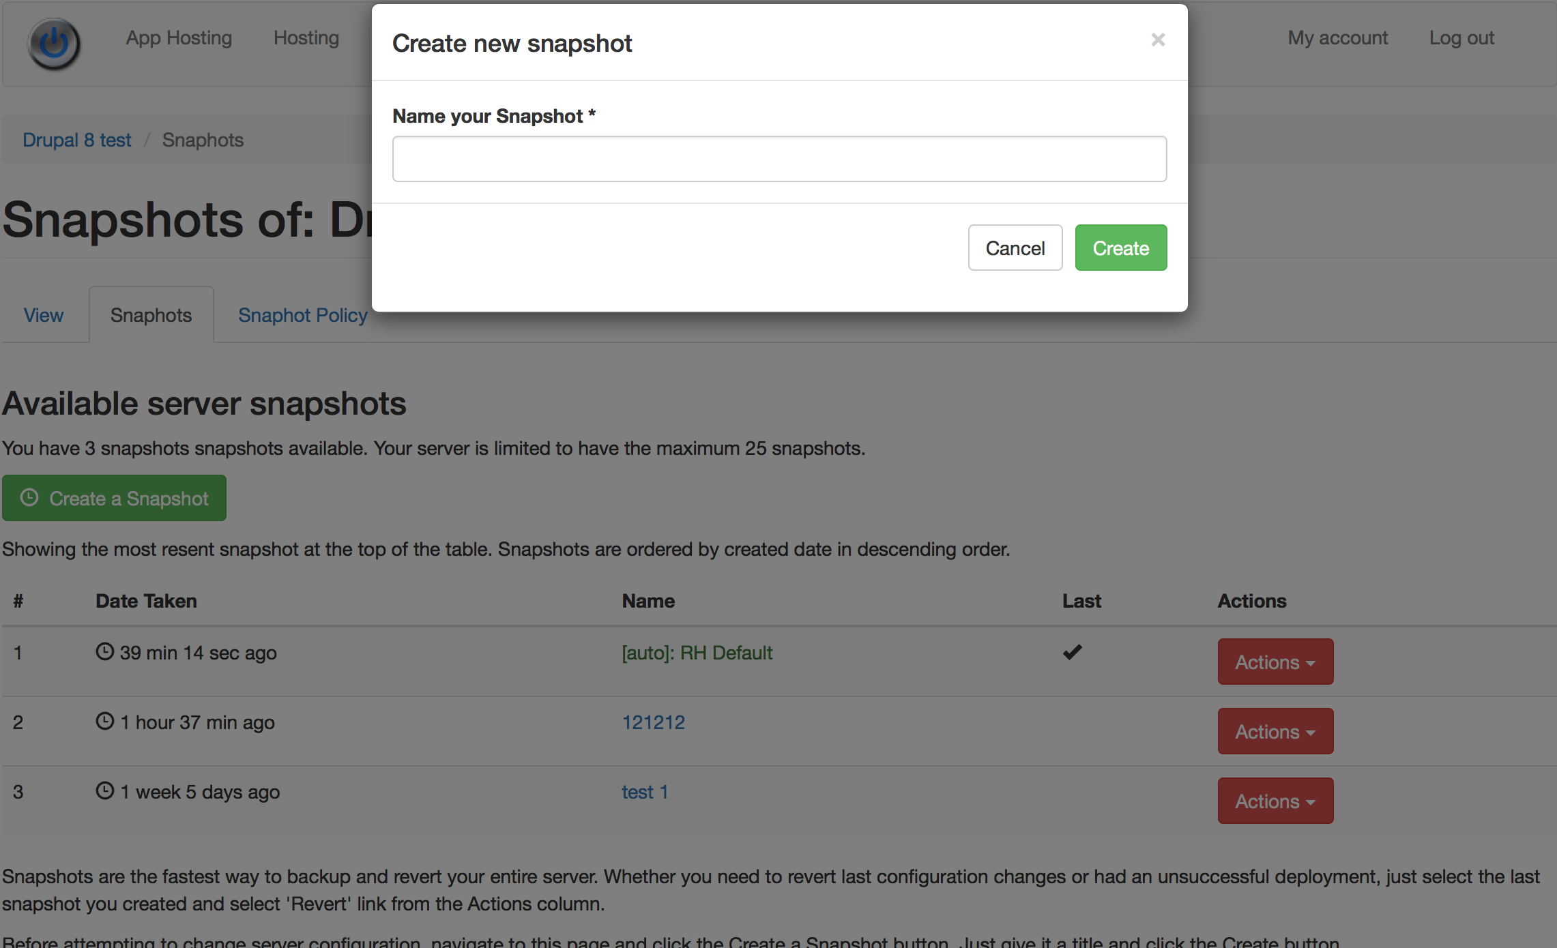The image size is (1557, 948).
Task: Select the Snaphots tab
Action: click(151, 315)
